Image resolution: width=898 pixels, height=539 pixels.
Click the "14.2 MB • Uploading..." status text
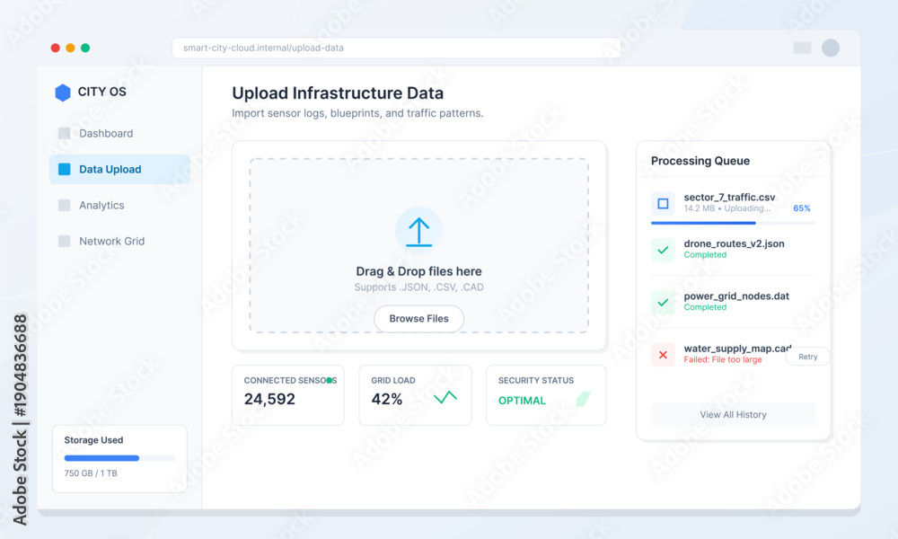click(727, 208)
